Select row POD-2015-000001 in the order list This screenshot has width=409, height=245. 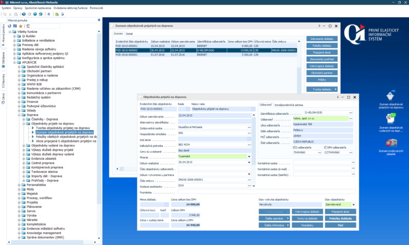click(x=206, y=46)
